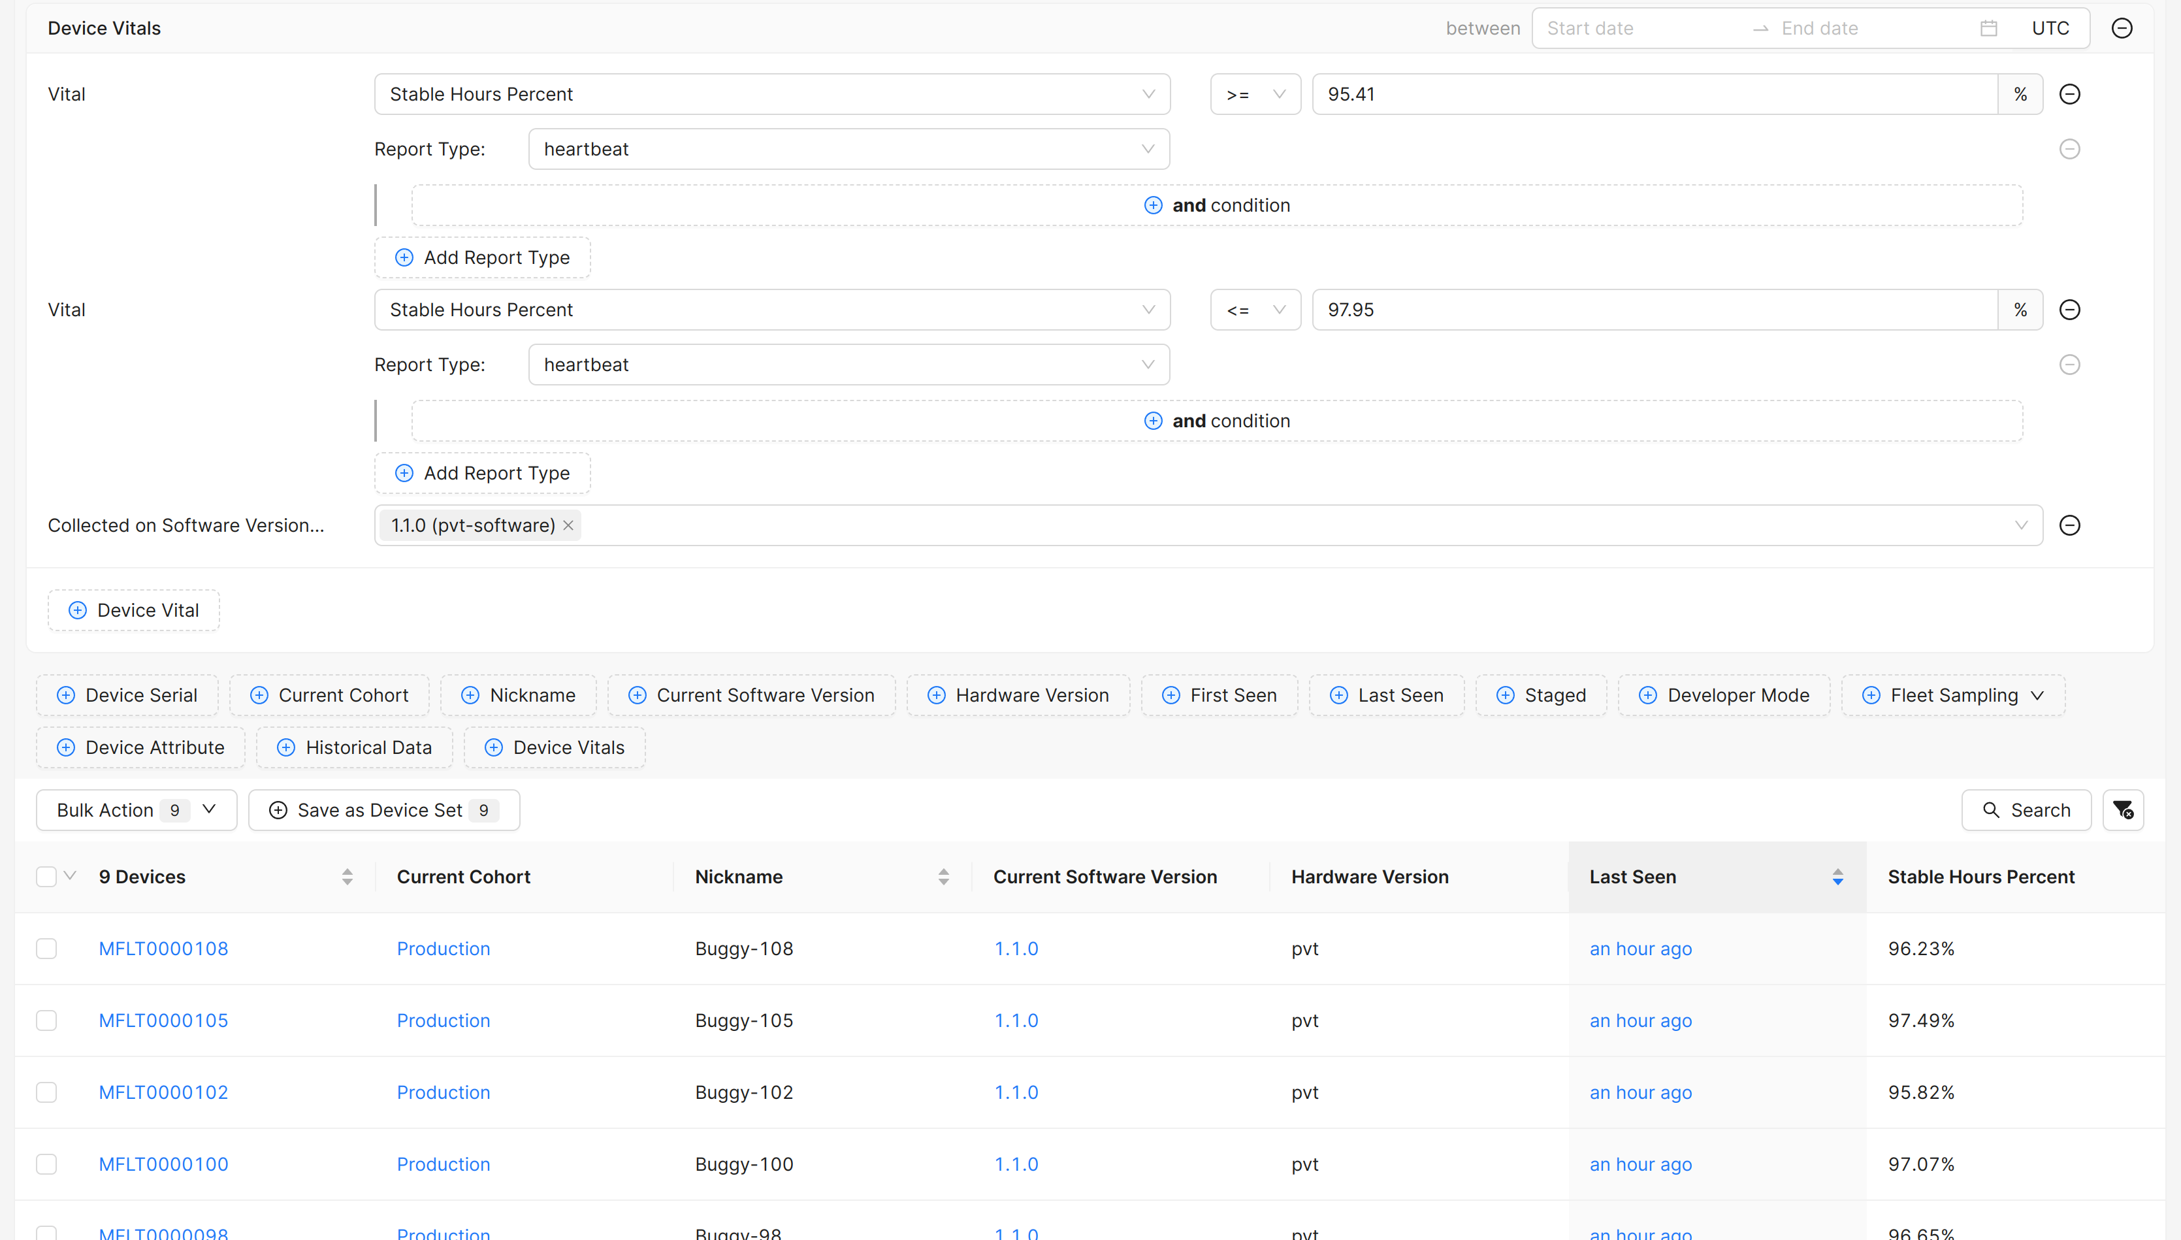This screenshot has width=2181, height=1240.
Task: Click the clear filters funnel icon
Action: point(2122,810)
